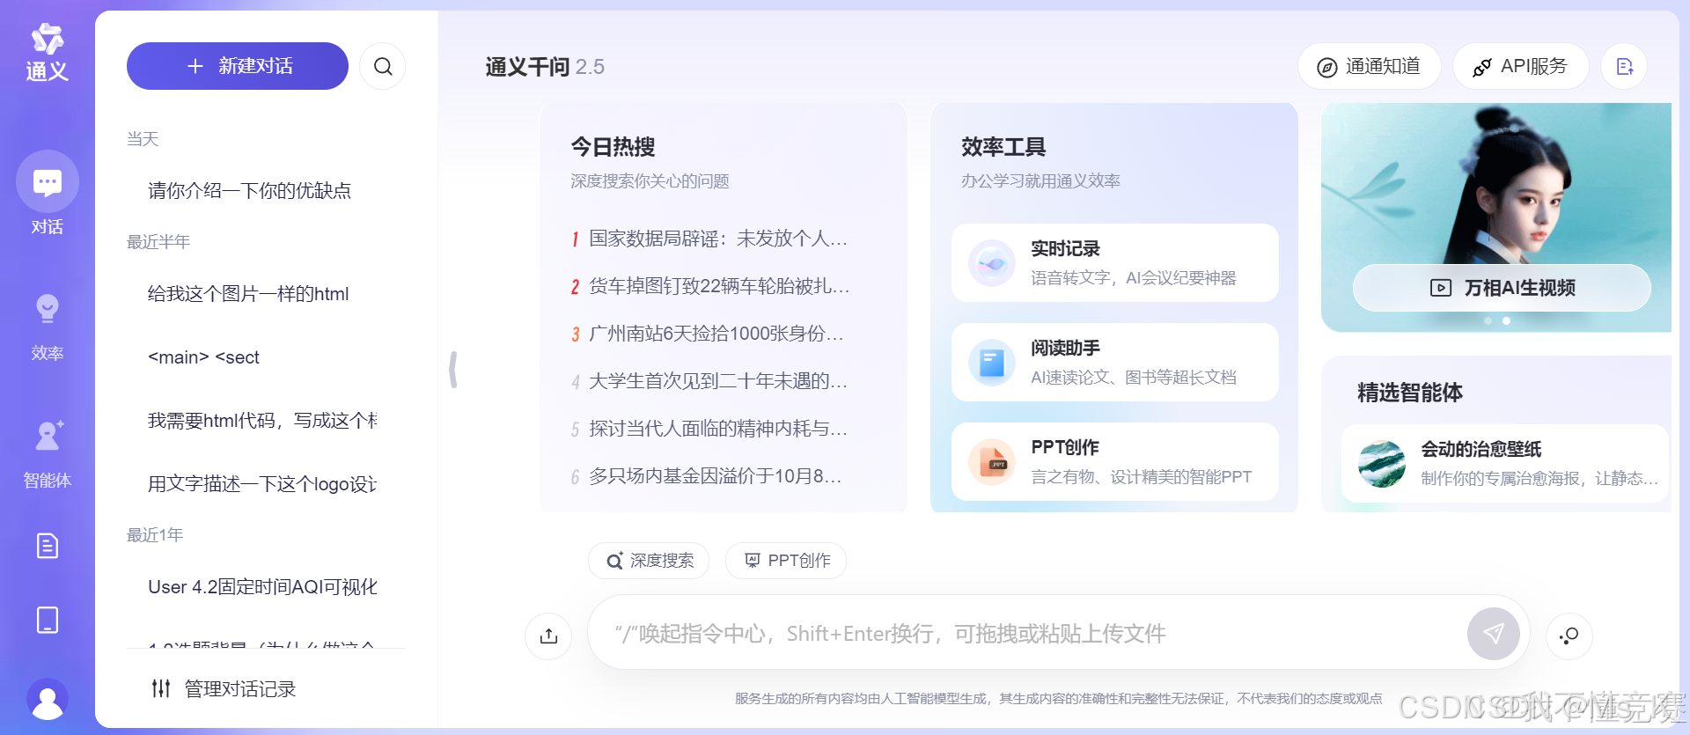Click the note export icon top right
The height and width of the screenshot is (735, 1690).
(1624, 66)
